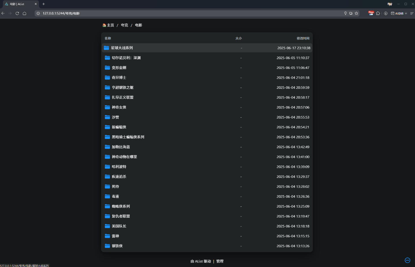Viewport: 415px width, 267px height.
Task: Click 电影 in the breadcrumb
Action: tap(139, 25)
